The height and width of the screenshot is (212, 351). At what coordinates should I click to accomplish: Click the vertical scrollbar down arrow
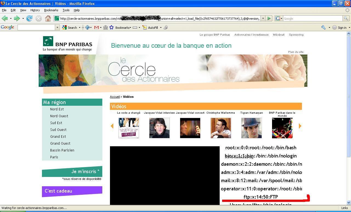click(349, 202)
